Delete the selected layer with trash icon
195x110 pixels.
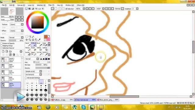pyautogui.click(x=14, y=55)
